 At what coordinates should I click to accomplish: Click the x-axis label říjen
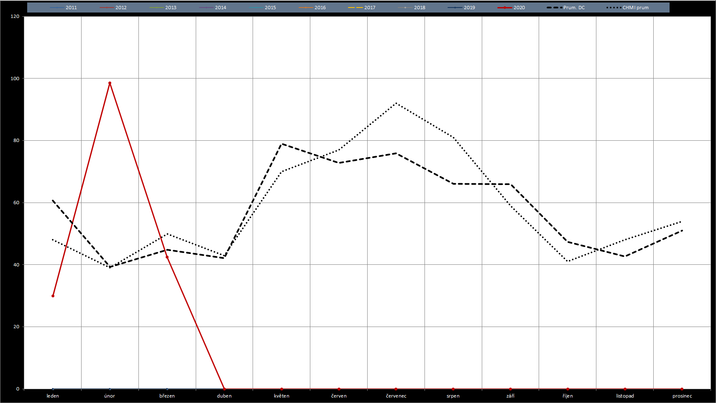[x=568, y=396]
